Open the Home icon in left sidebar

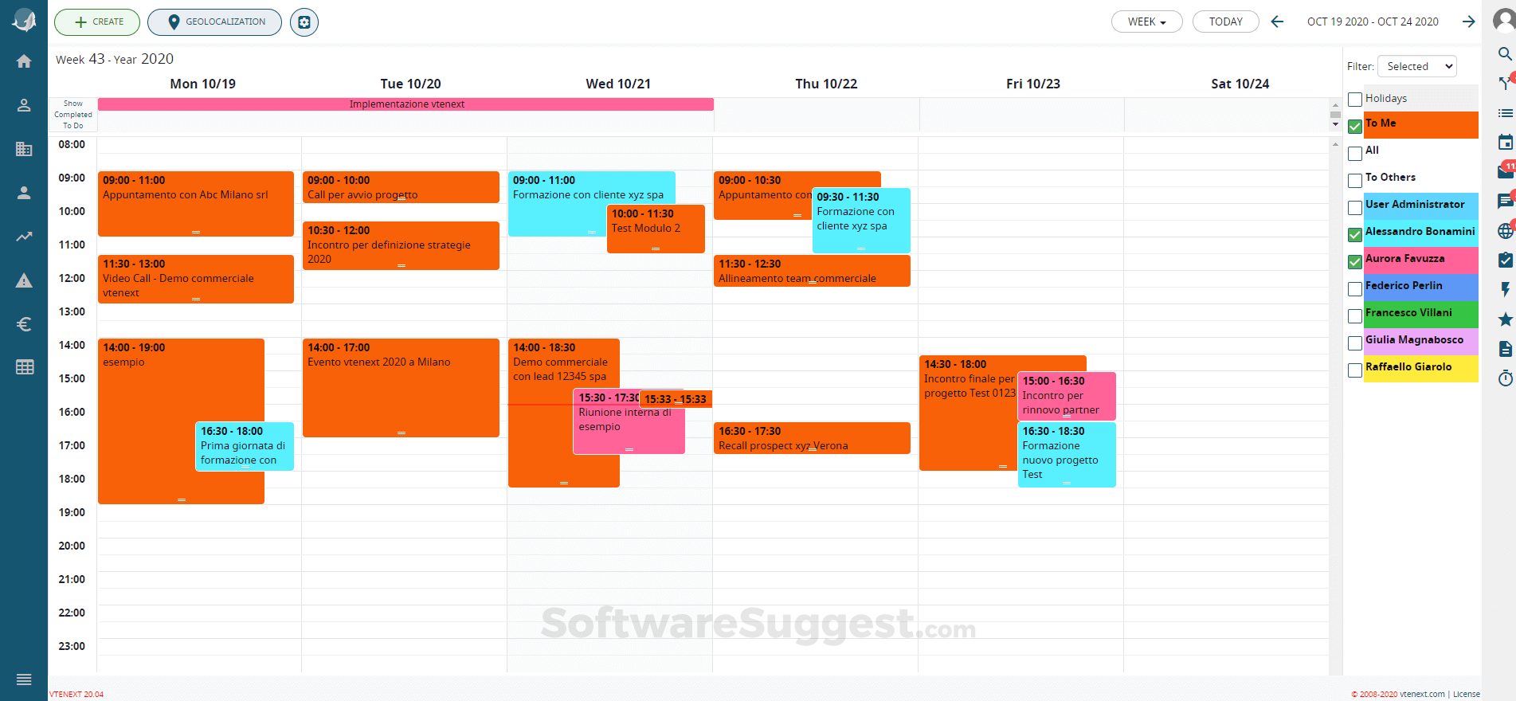click(24, 61)
